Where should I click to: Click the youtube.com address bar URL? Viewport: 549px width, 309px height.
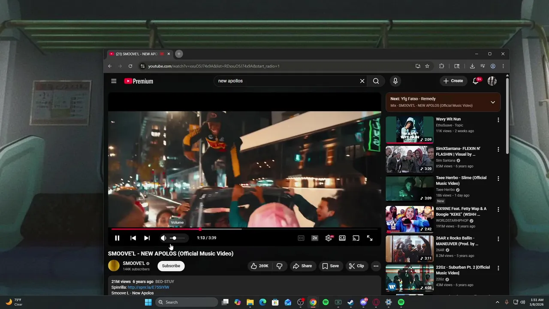click(x=214, y=66)
